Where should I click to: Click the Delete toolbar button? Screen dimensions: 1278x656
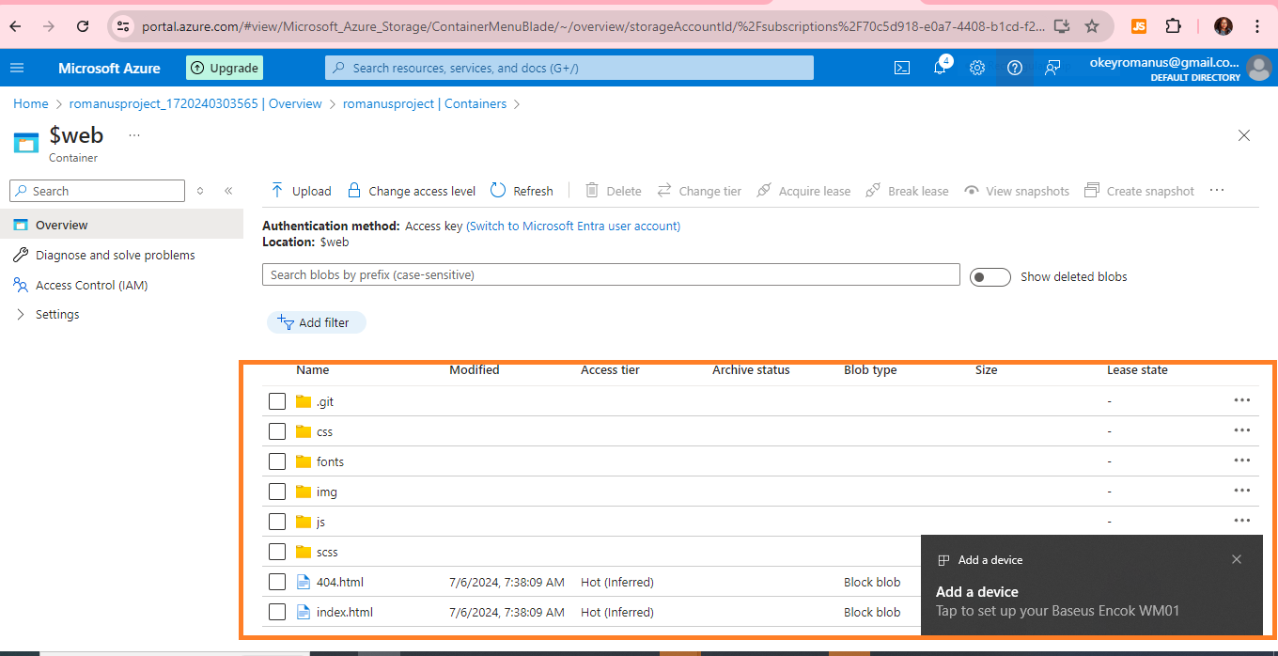pos(613,191)
